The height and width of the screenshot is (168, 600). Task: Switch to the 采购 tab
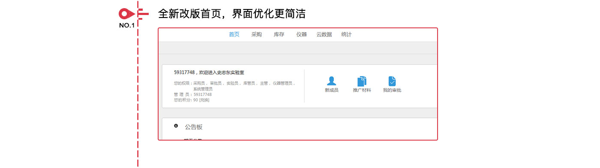click(x=256, y=35)
